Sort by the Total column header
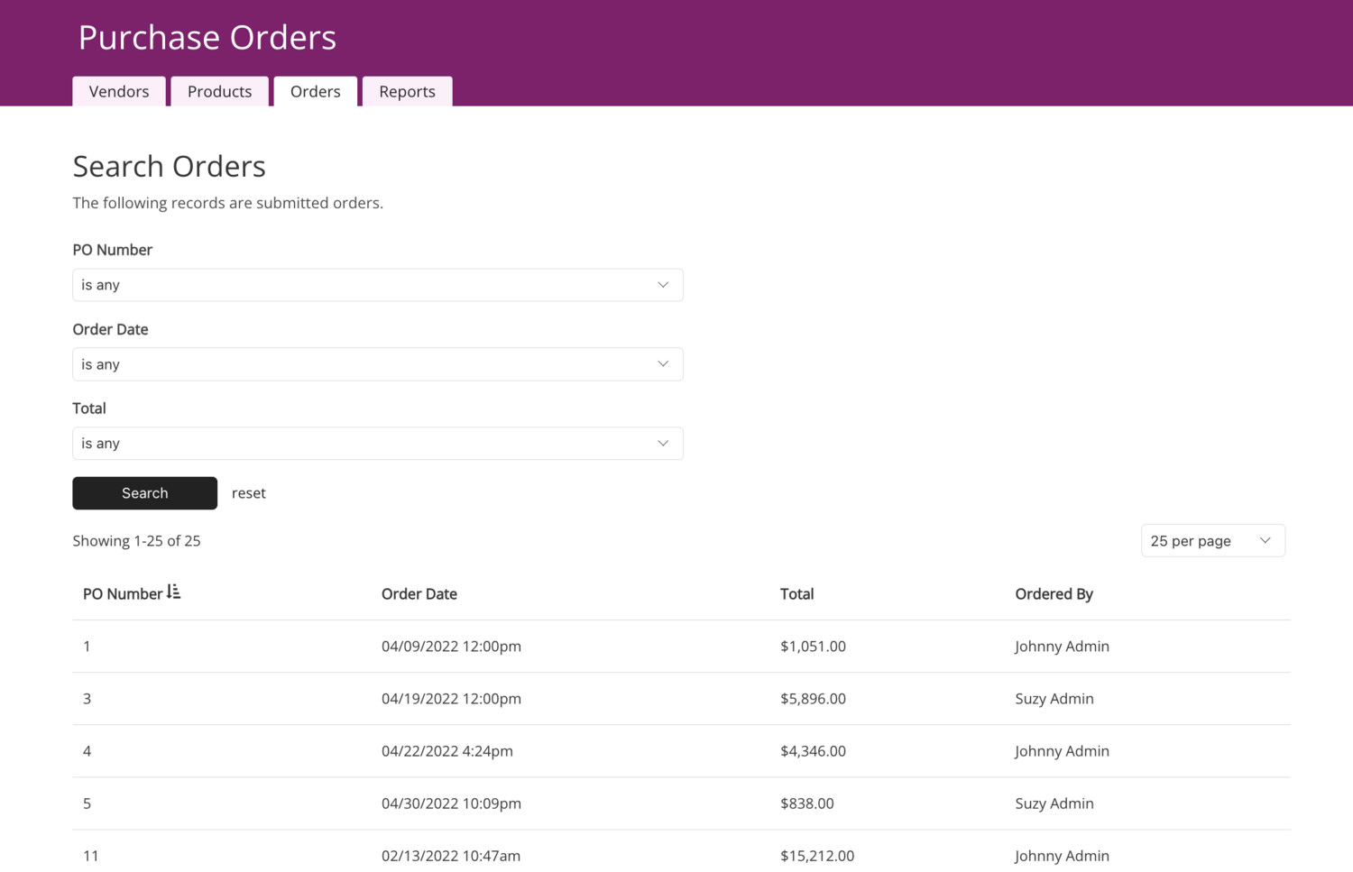Image resolution: width=1353 pixels, height=872 pixels. pyautogui.click(x=796, y=594)
